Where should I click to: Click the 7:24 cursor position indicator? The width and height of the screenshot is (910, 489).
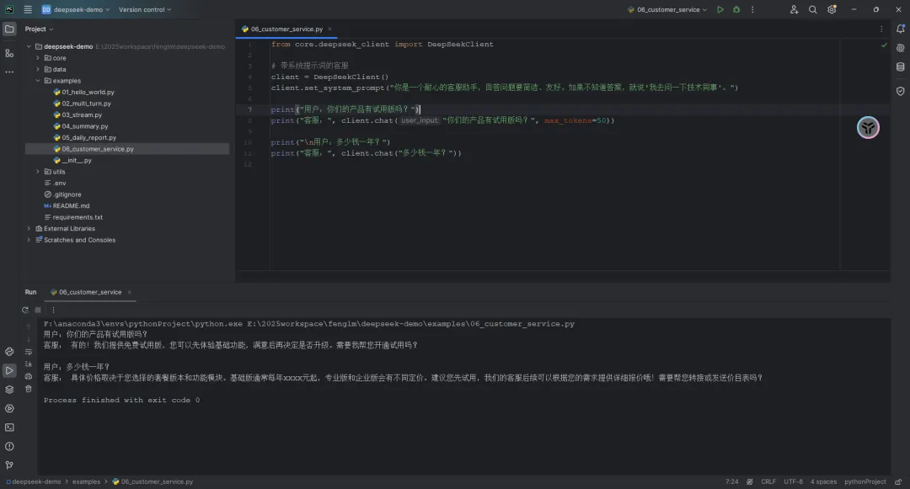click(732, 481)
